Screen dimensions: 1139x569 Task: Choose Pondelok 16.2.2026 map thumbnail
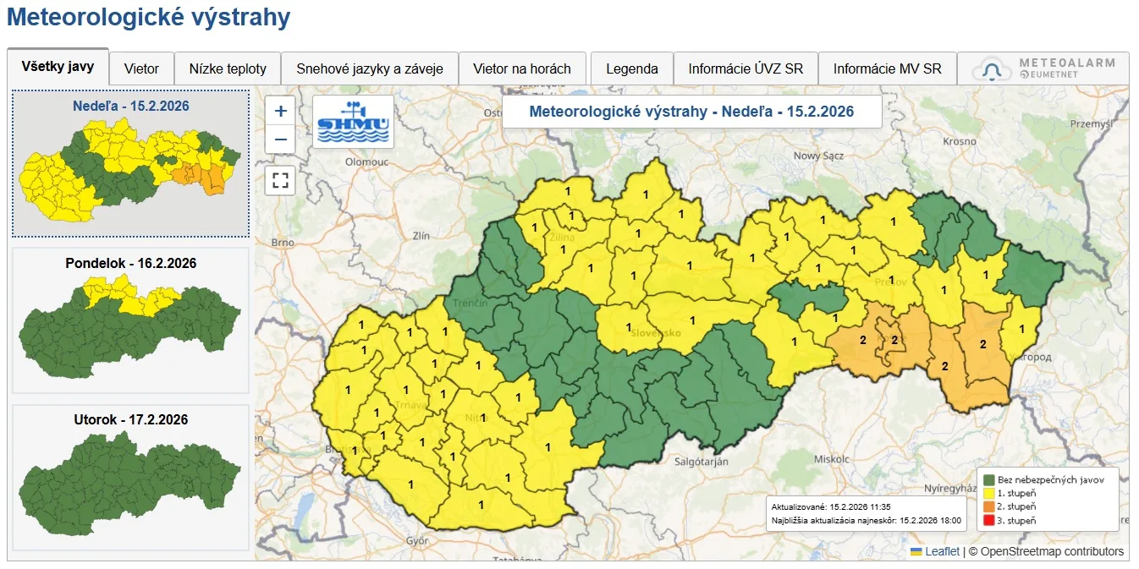click(x=130, y=320)
